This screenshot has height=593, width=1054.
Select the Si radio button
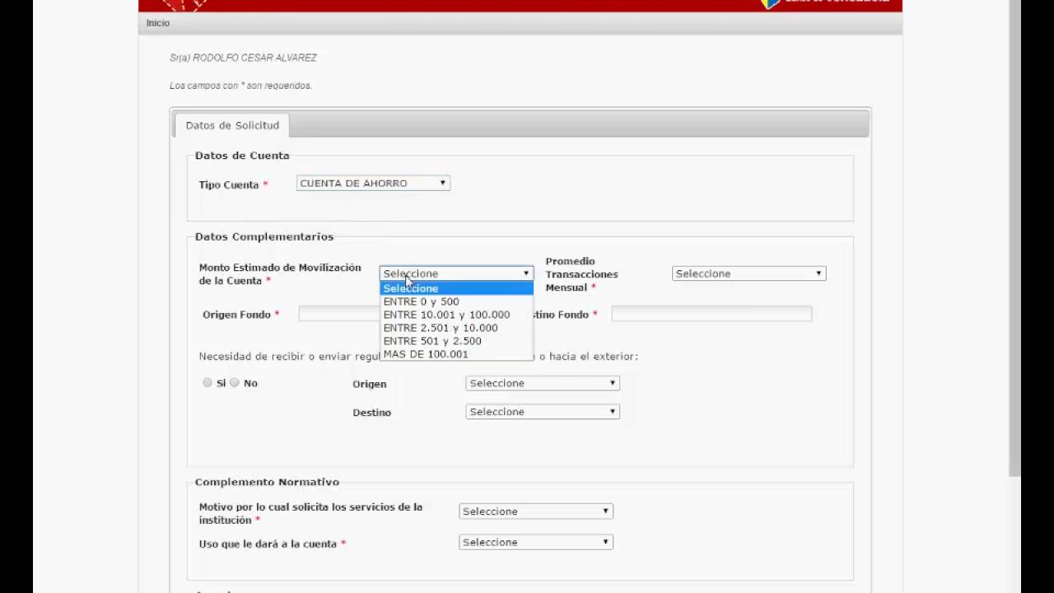click(208, 383)
